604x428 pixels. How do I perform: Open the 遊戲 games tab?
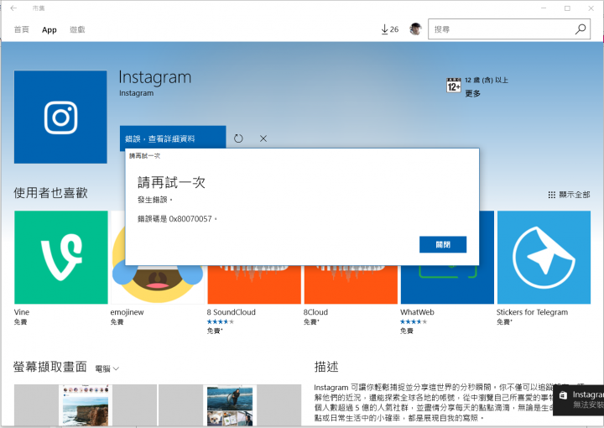(77, 29)
